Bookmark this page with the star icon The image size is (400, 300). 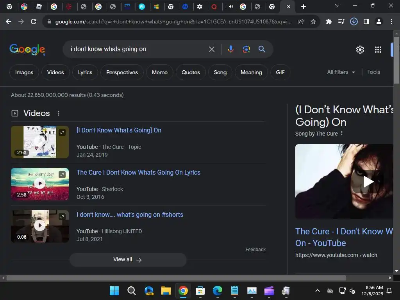point(313,22)
